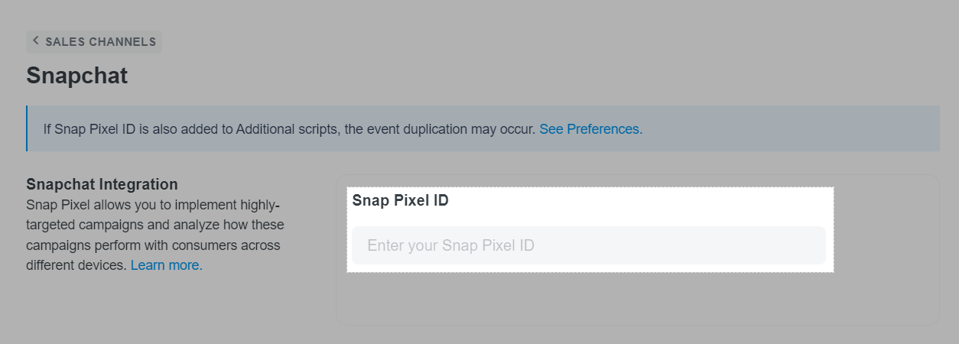Click the Snapchat page heading

(x=76, y=75)
